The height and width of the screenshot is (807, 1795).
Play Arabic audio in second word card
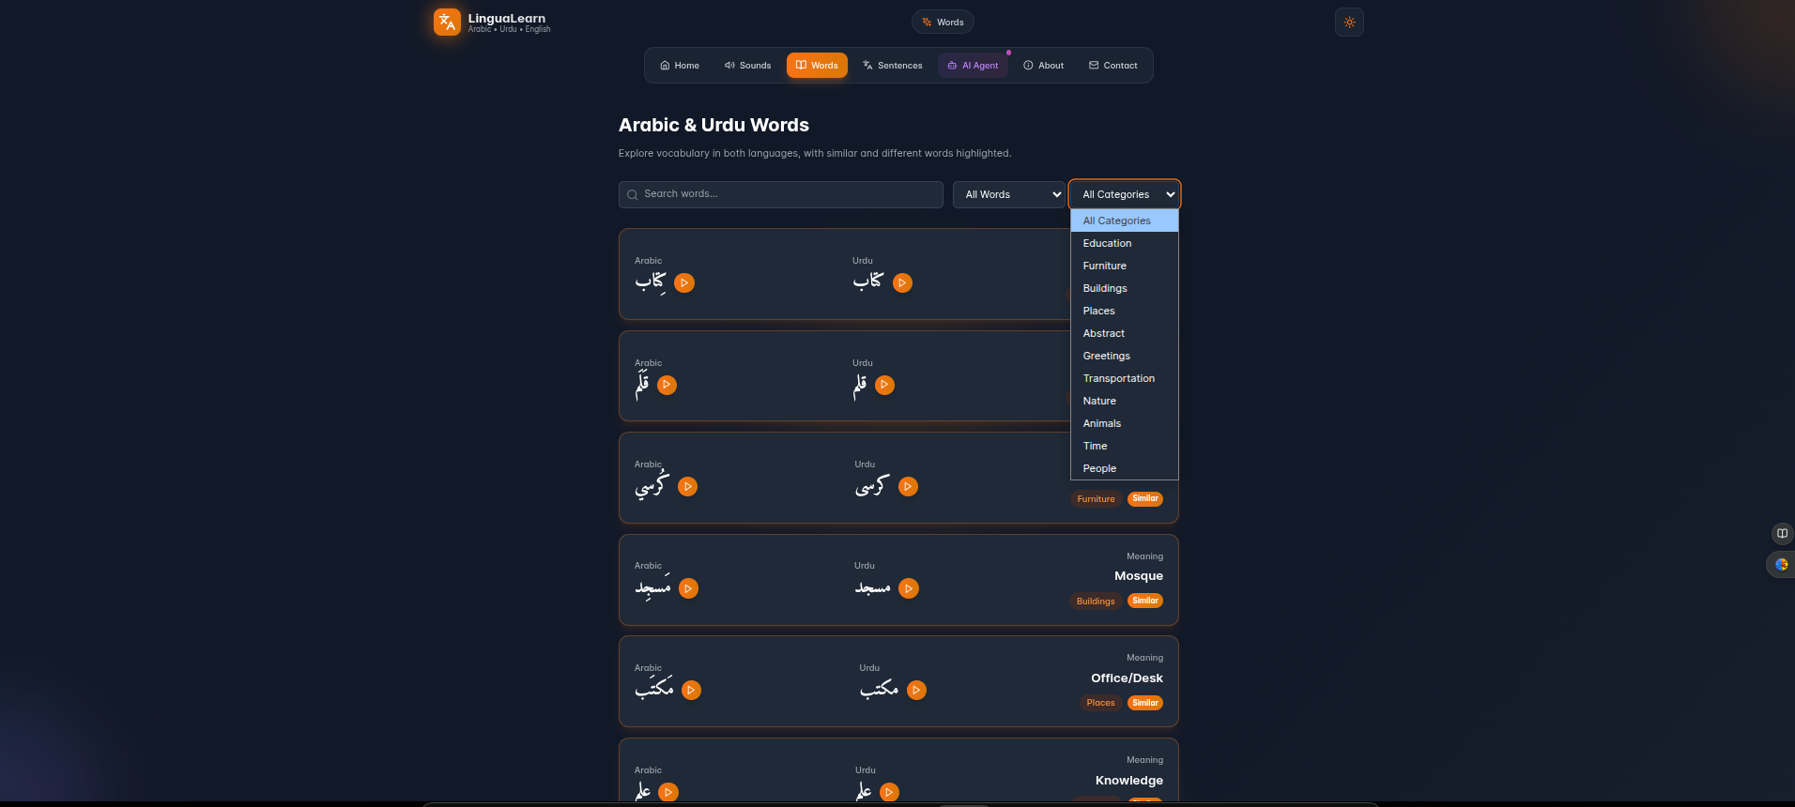point(667,385)
